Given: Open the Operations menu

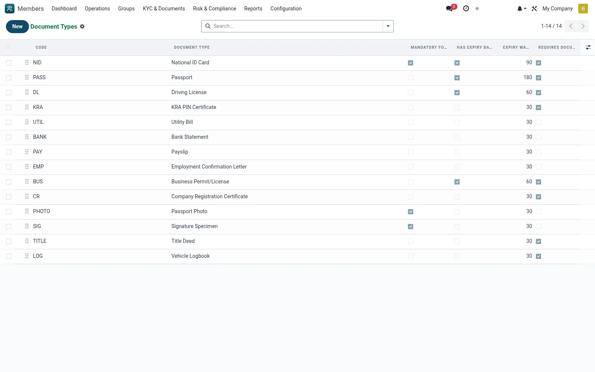Looking at the screenshot, I should (x=97, y=9).
